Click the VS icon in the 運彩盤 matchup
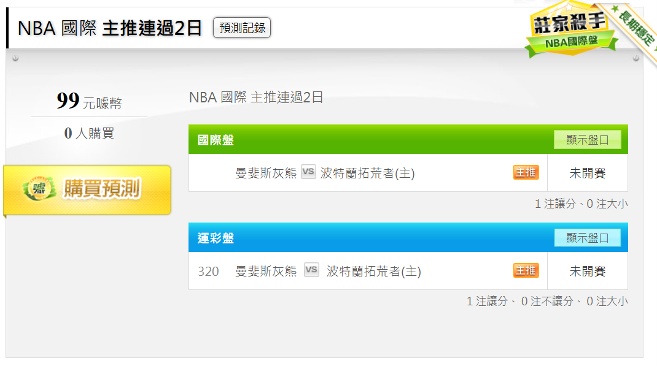Screen dimensions: 657x366 click(311, 270)
